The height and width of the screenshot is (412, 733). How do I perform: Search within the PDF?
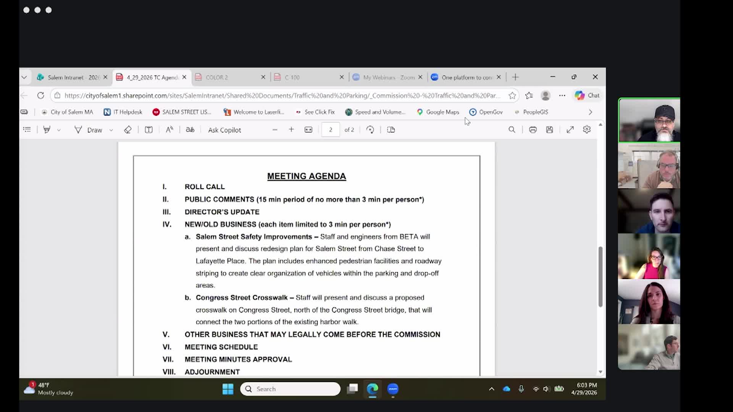coord(512,130)
